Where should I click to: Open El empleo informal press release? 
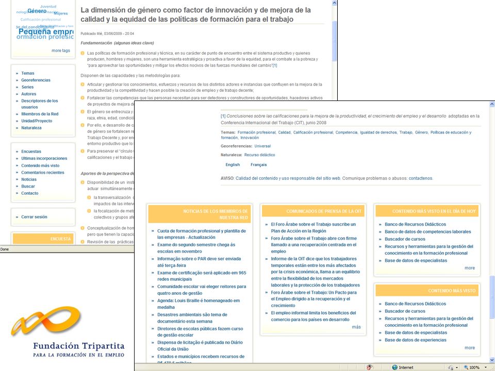coord(313,316)
